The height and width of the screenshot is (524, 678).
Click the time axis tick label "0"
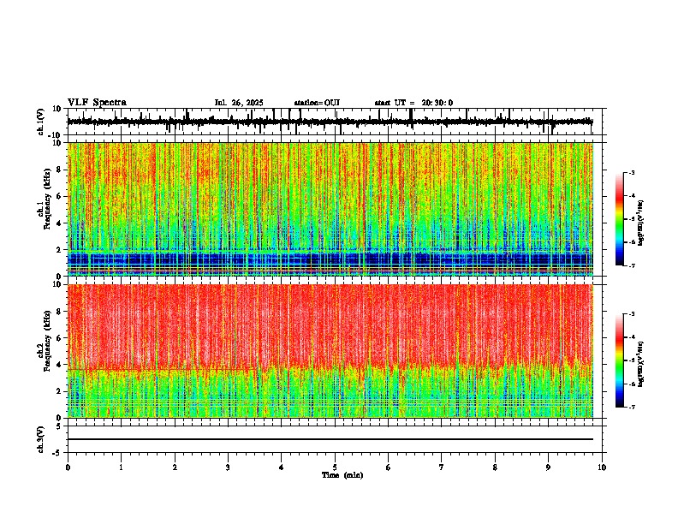click(x=68, y=467)
